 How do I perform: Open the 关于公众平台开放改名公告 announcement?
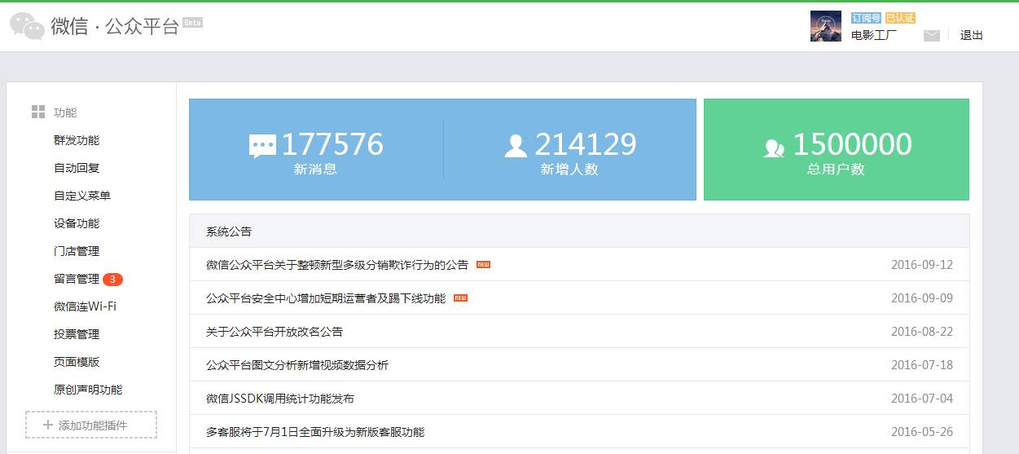(x=275, y=332)
